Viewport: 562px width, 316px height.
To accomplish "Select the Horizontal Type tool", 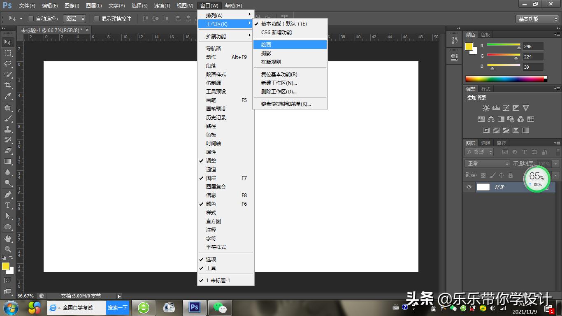I will click(x=8, y=205).
